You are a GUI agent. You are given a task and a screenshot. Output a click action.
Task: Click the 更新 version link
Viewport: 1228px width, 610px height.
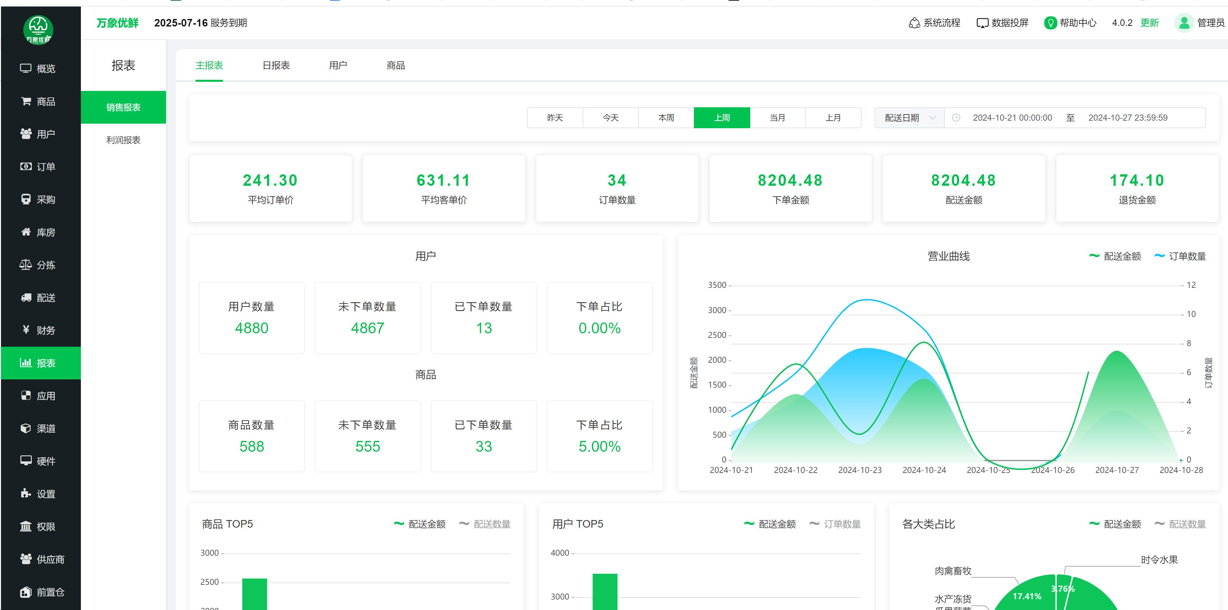[1149, 23]
